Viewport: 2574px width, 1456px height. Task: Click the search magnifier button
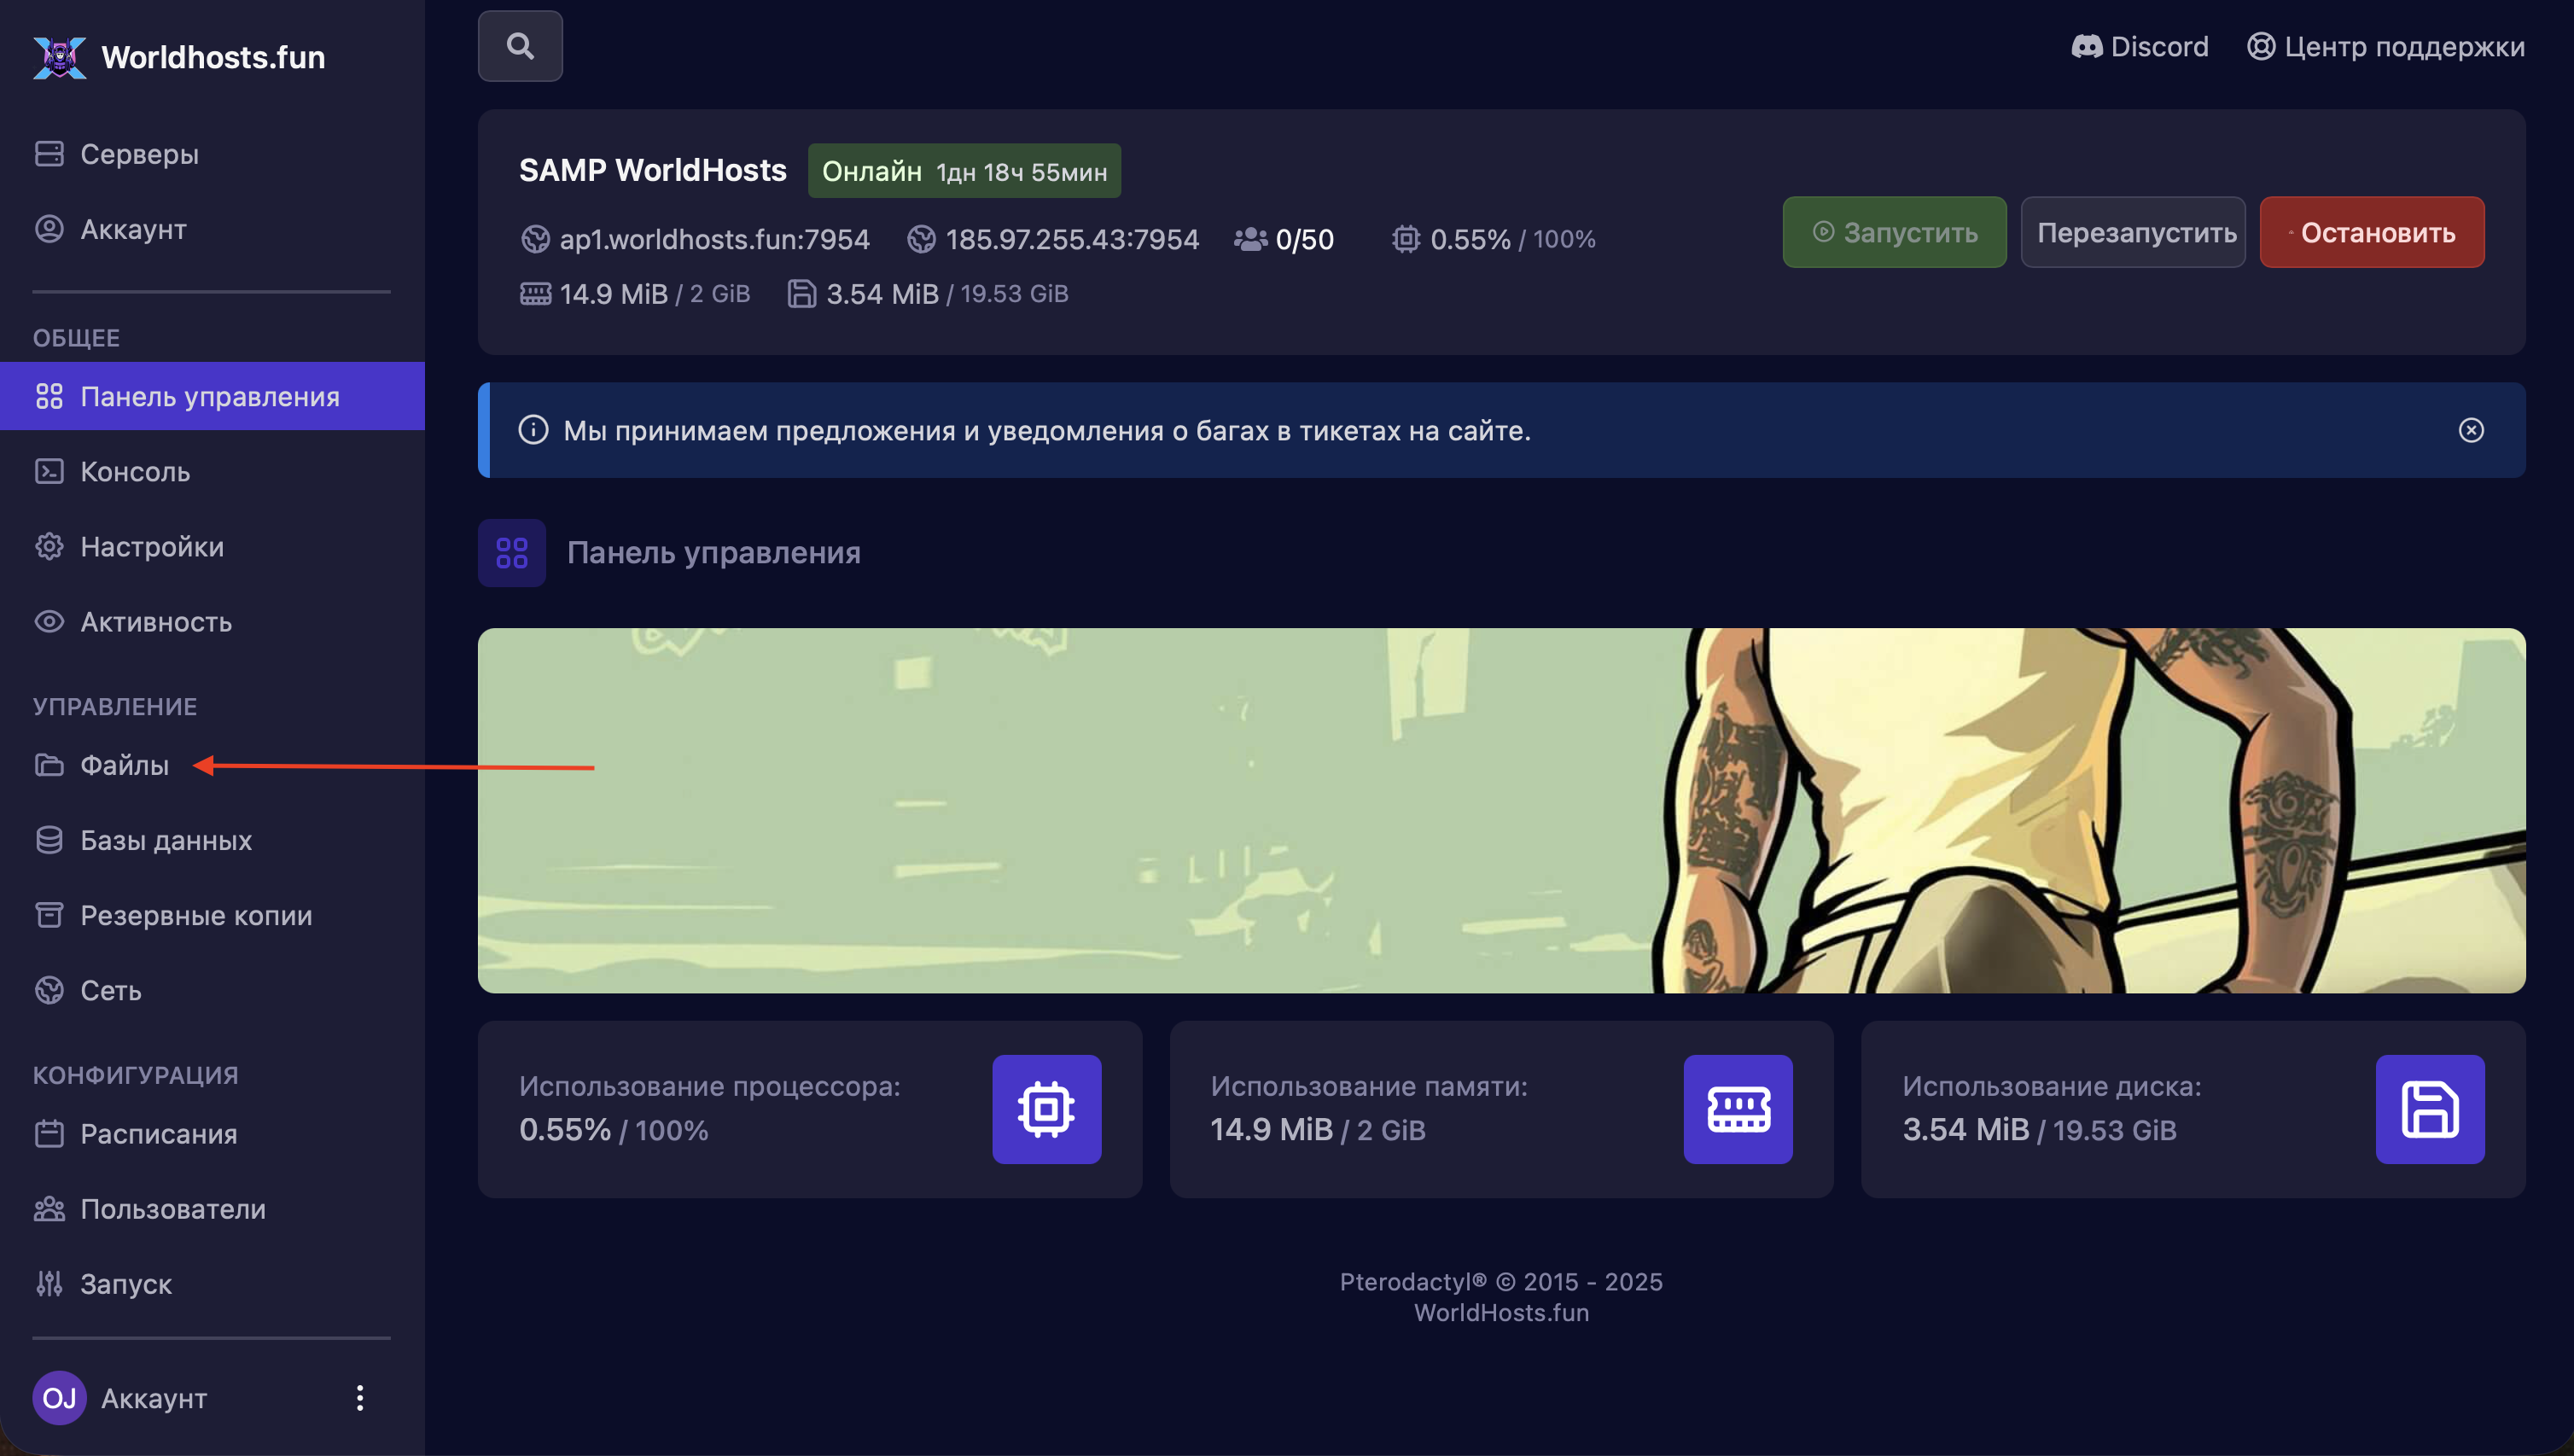tap(520, 46)
